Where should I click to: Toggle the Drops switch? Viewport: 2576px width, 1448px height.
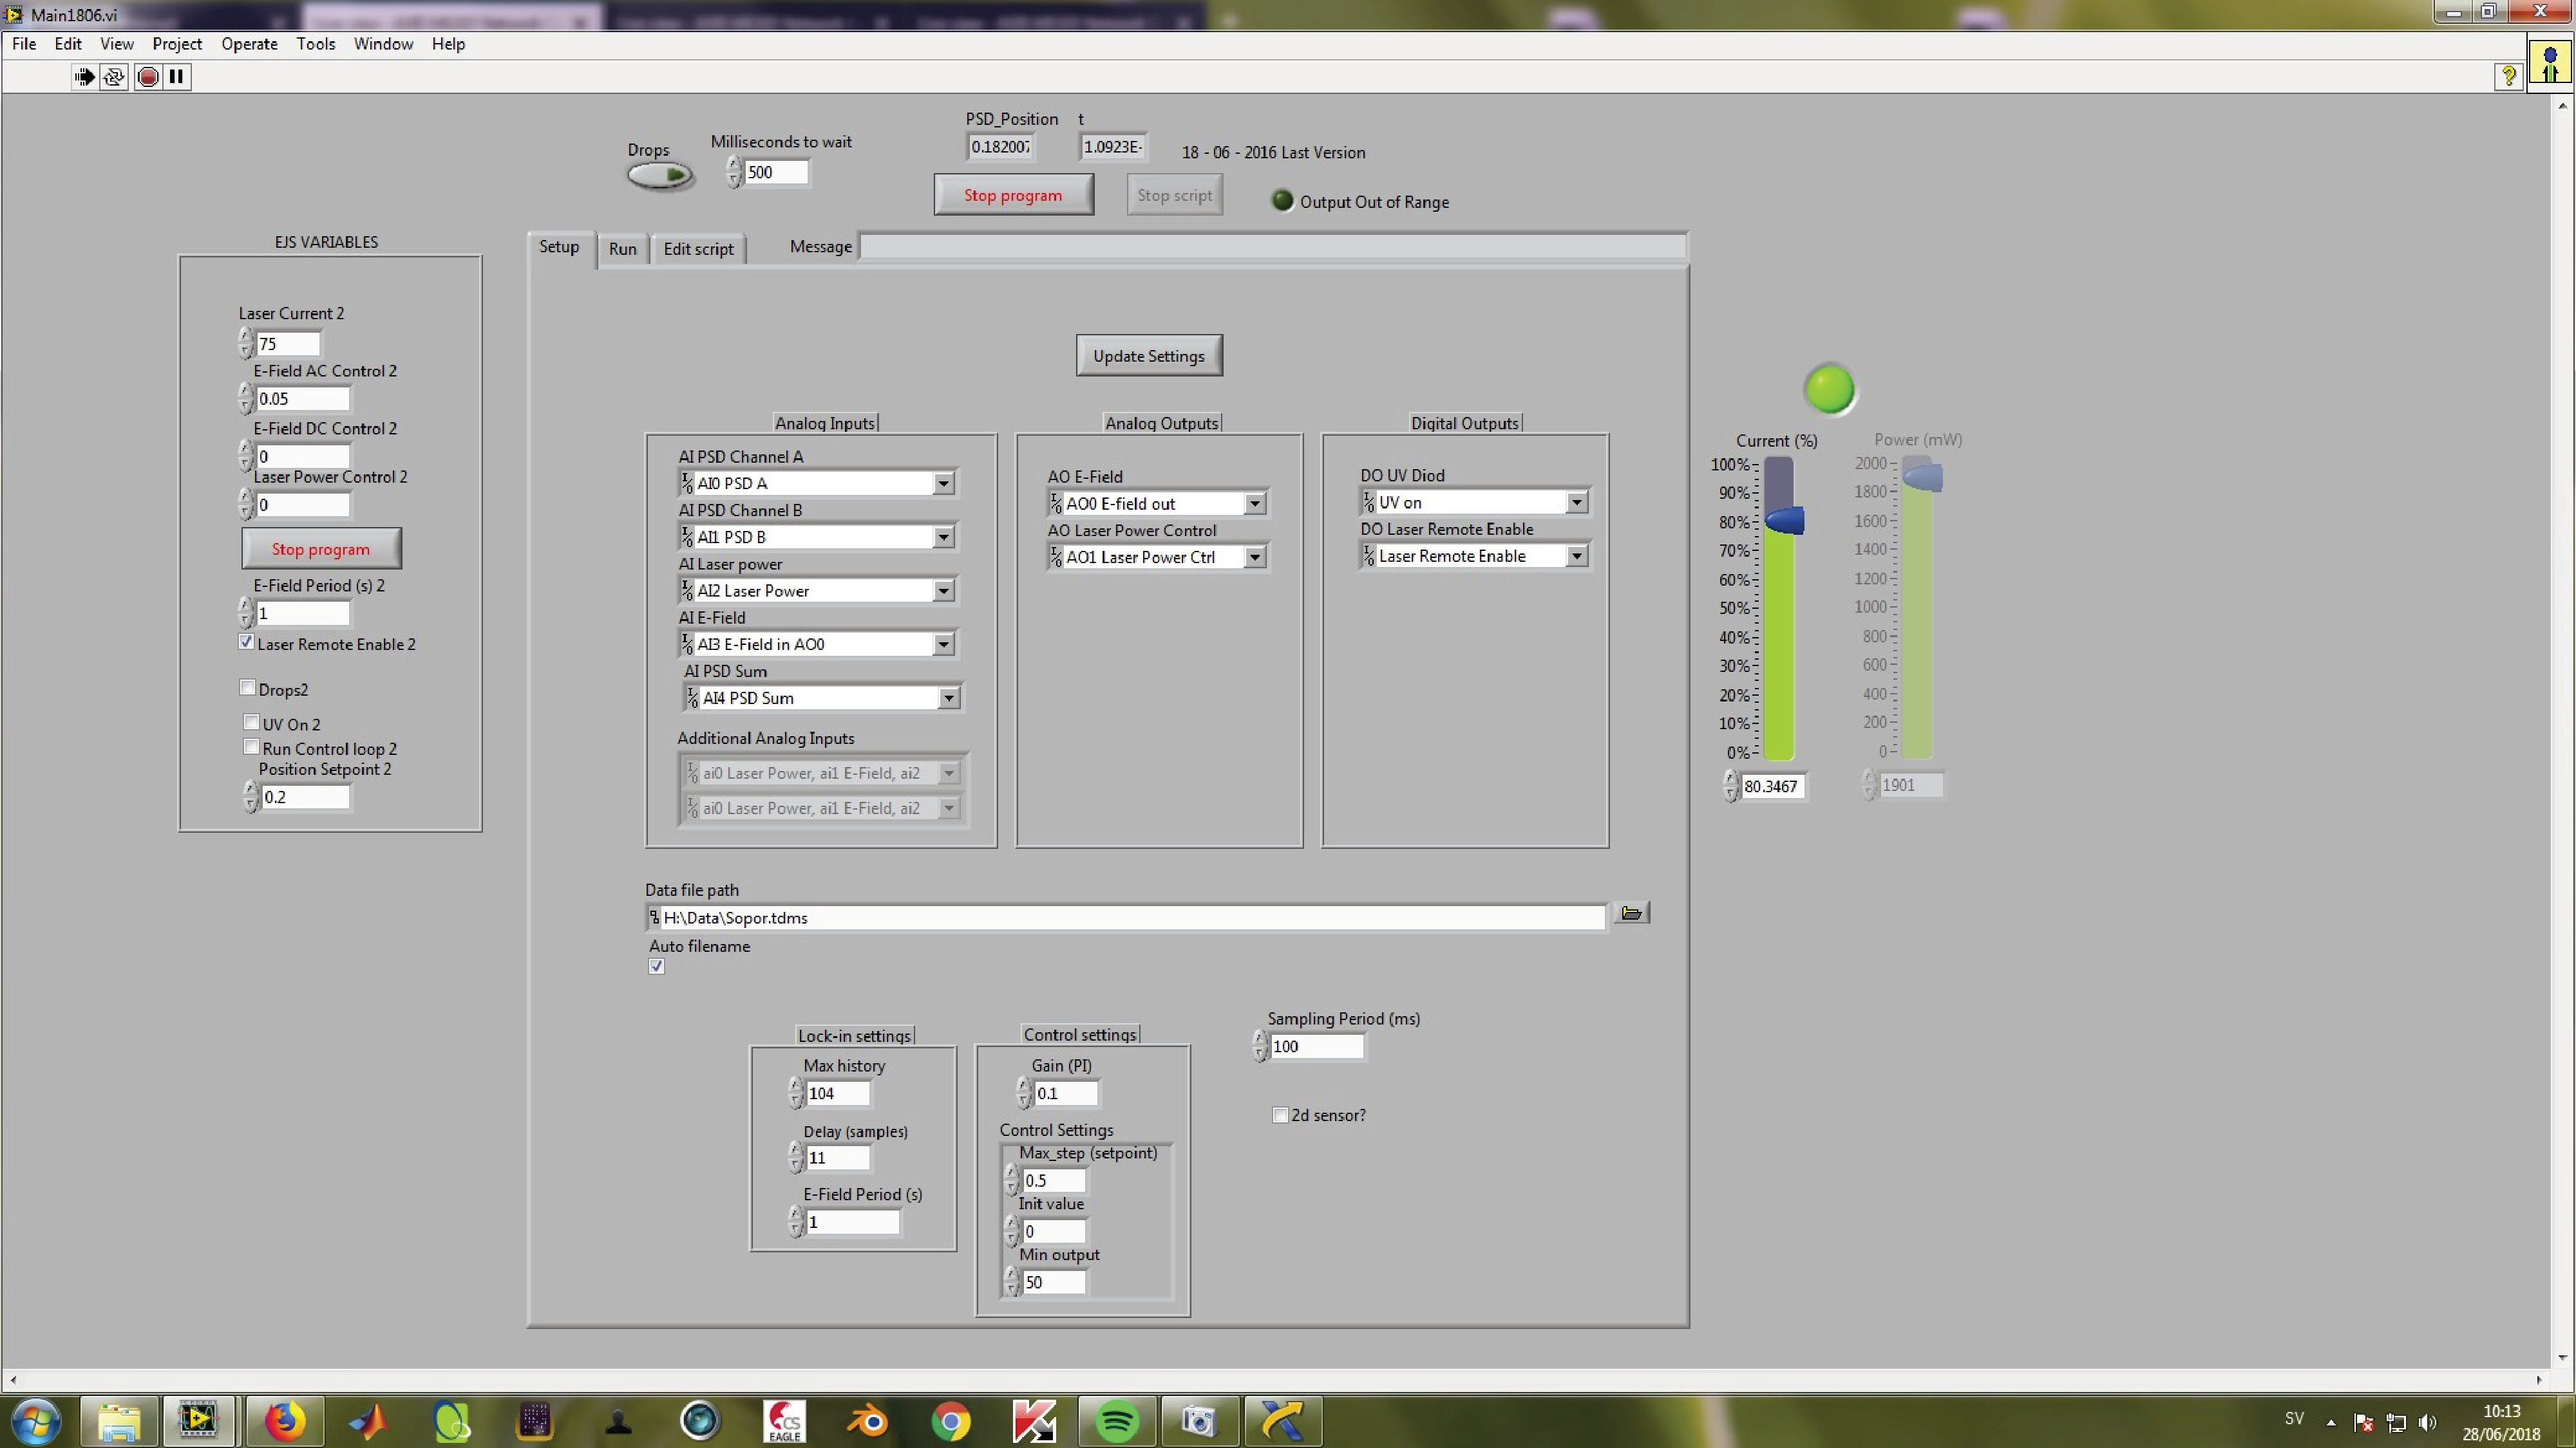click(660, 176)
